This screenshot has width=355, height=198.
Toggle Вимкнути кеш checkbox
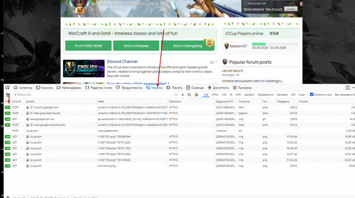312,95
